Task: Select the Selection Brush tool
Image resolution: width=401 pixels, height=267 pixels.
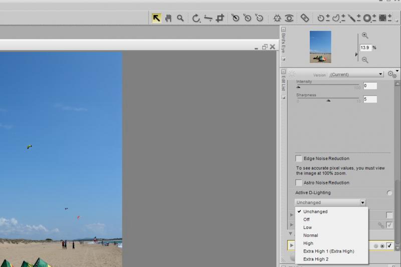Action: (354, 18)
